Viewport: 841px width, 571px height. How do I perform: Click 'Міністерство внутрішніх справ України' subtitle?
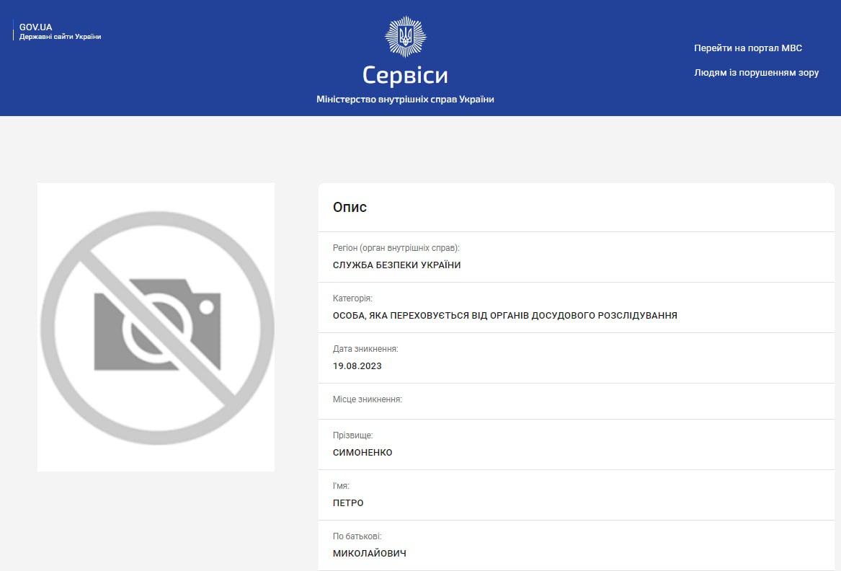pyautogui.click(x=405, y=99)
